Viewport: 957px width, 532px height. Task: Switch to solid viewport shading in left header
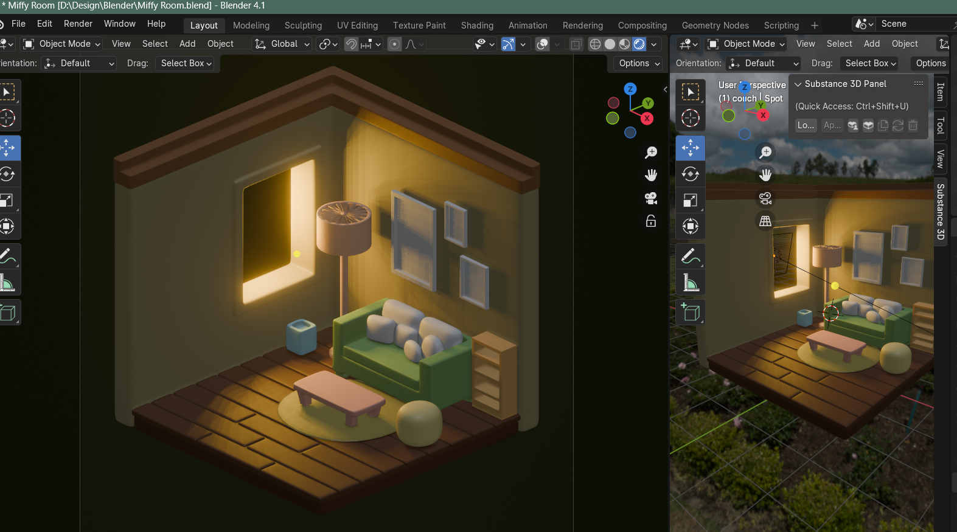pos(610,44)
